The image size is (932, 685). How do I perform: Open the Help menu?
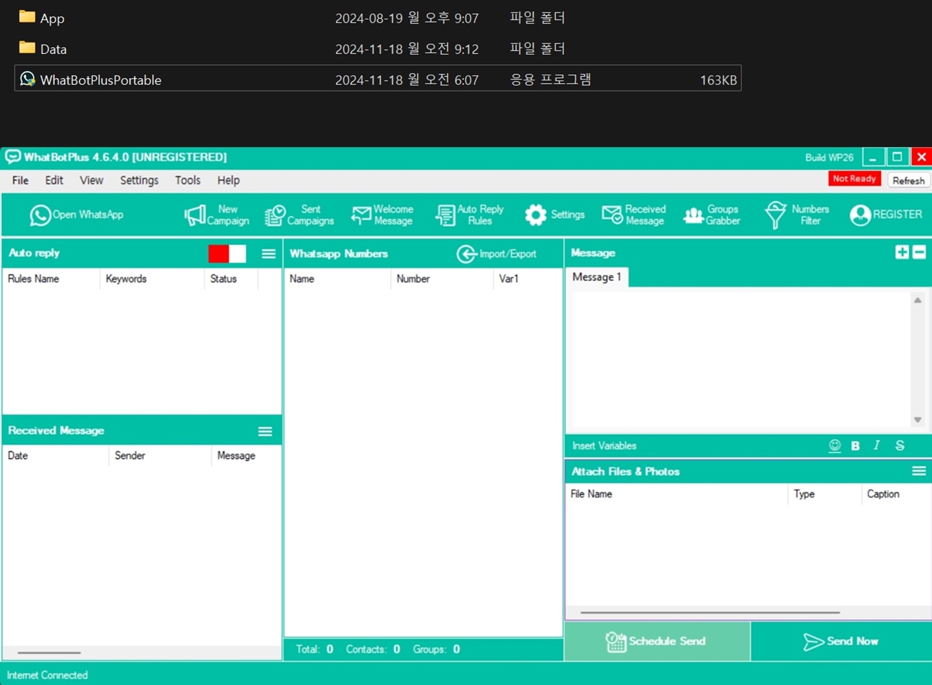229,180
